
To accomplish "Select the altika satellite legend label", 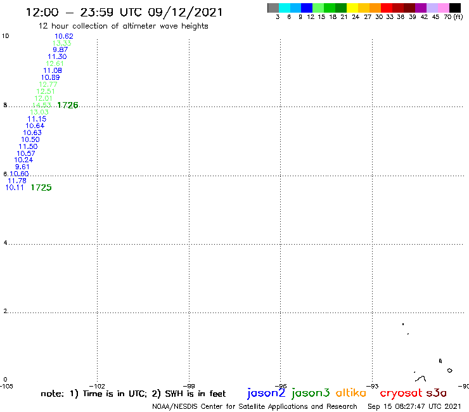I will (351, 392).
